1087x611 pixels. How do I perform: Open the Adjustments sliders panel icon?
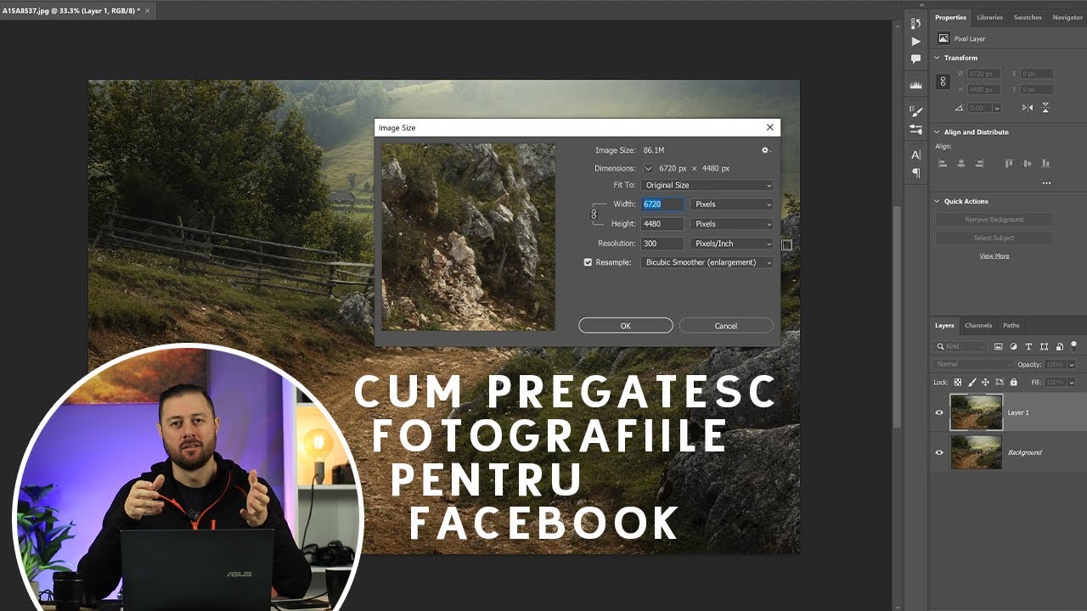(915, 130)
